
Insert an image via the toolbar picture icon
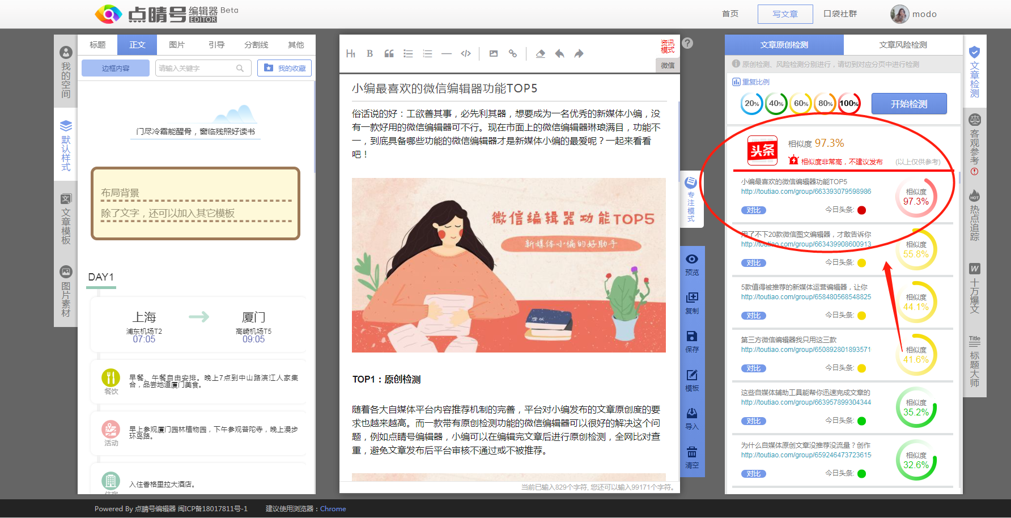[x=494, y=54]
